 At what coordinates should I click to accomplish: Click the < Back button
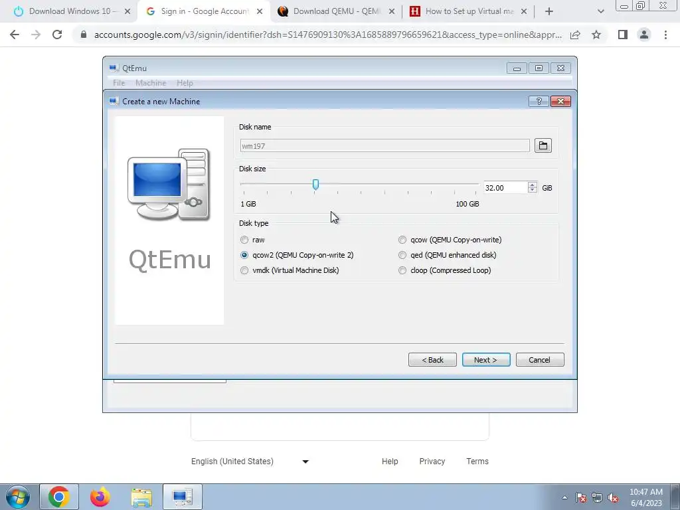pos(432,359)
